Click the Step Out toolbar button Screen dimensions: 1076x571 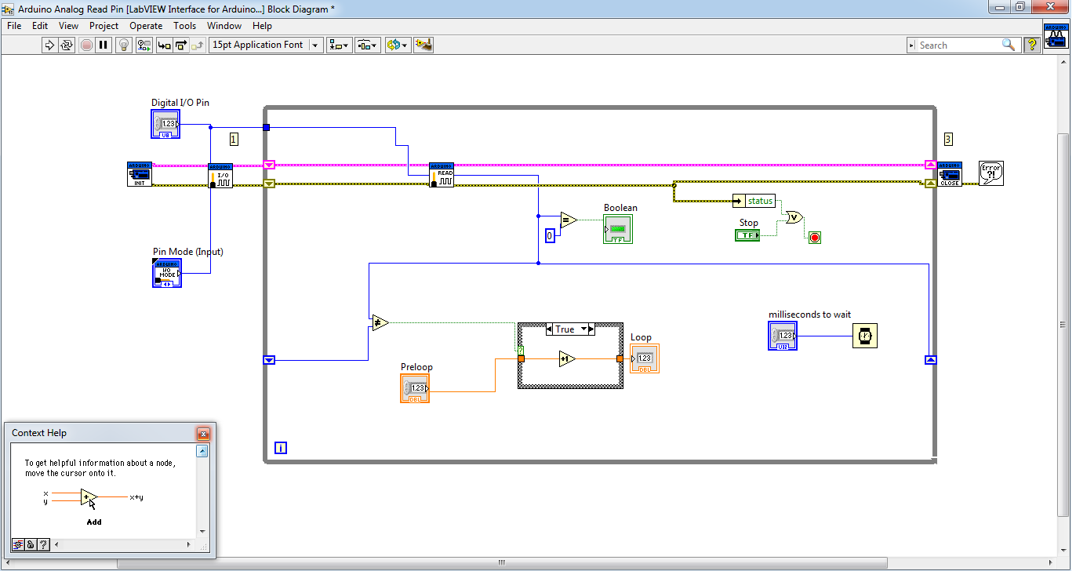[x=198, y=45]
